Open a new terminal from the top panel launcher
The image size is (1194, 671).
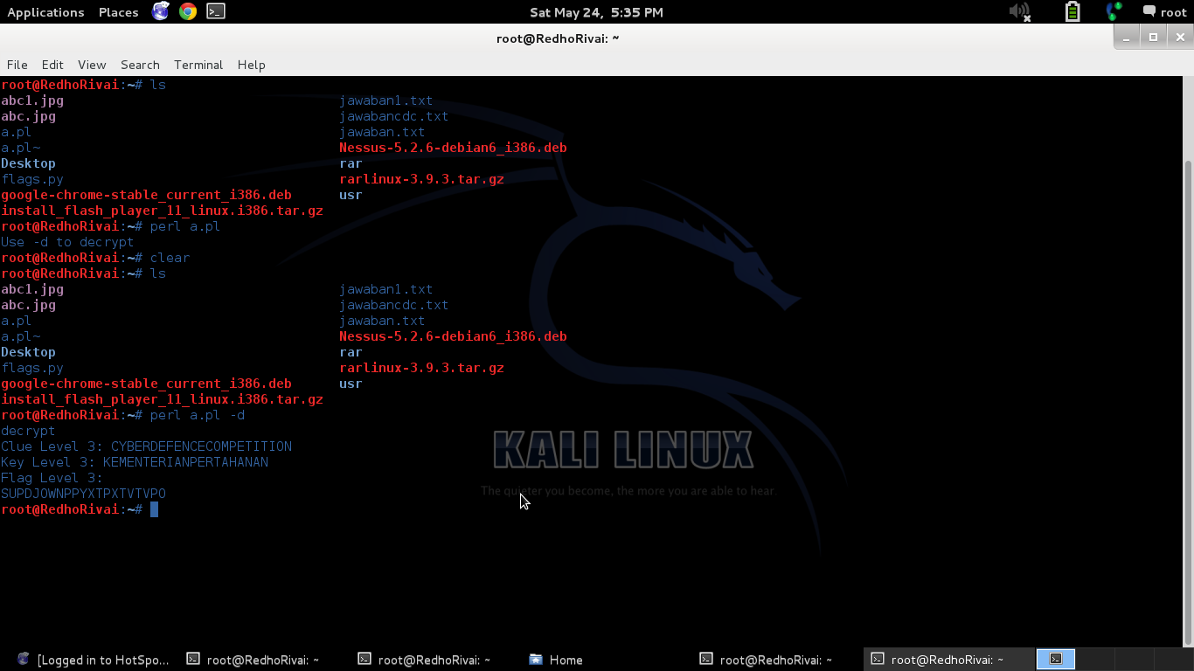pos(216,11)
